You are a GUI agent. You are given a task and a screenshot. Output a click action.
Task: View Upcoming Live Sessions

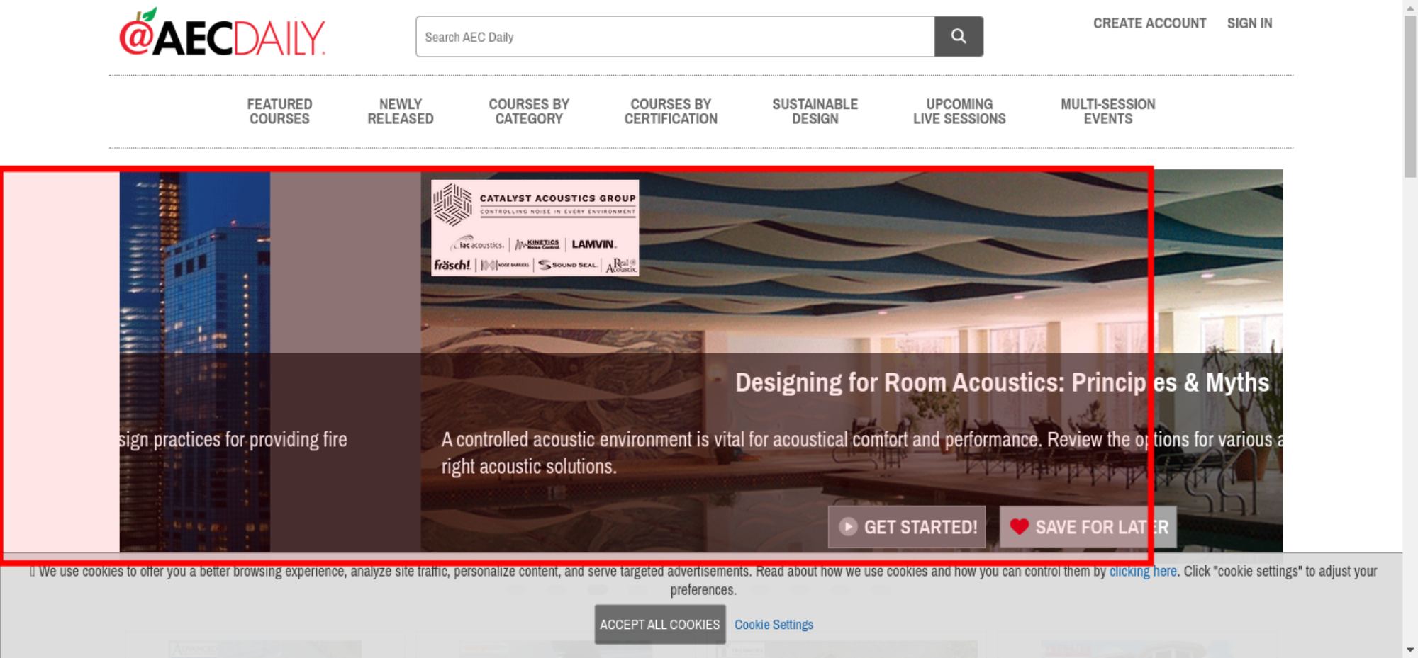959,112
